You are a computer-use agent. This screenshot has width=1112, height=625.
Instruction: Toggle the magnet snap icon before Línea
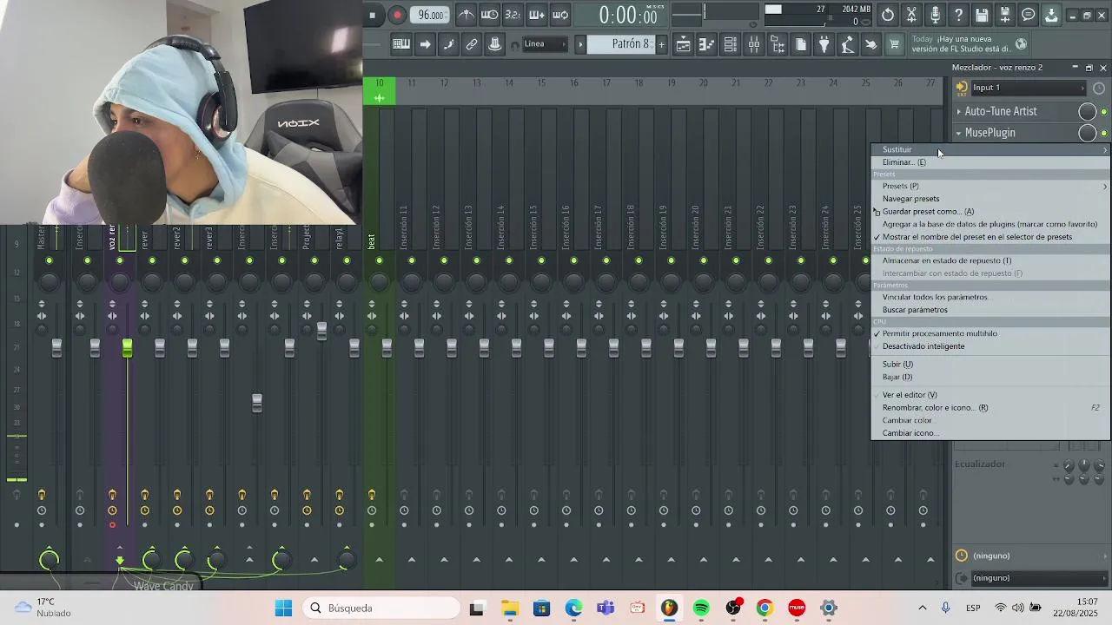pyautogui.click(x=516, y=45)
